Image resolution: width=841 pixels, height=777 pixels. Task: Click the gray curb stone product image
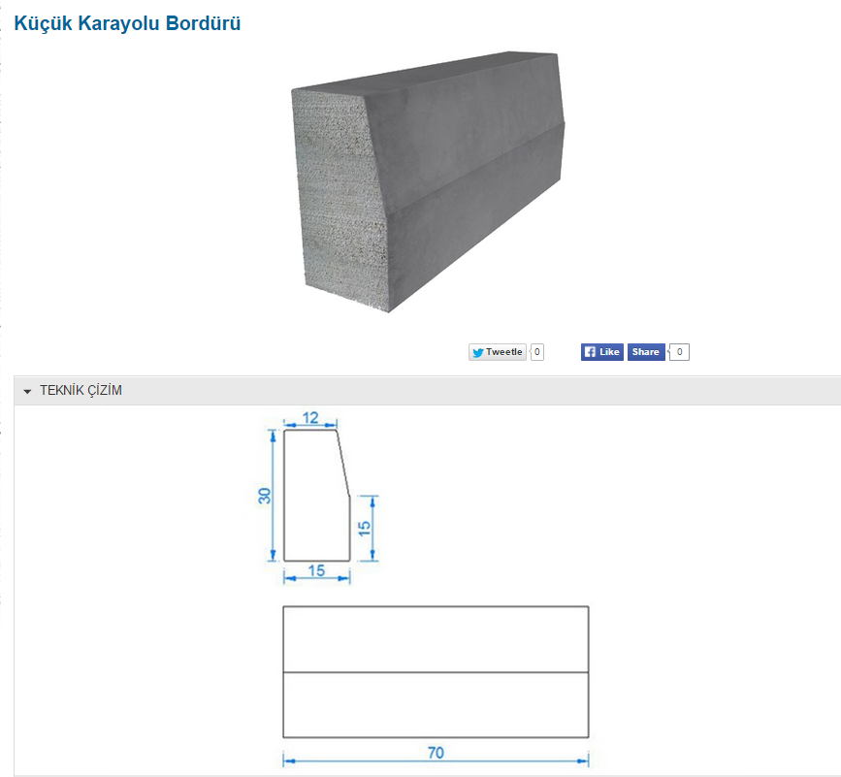point(428,182)
